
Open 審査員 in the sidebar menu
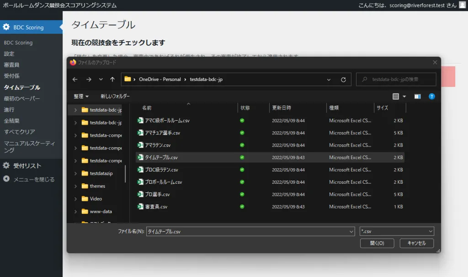click(x=12, y=65)
